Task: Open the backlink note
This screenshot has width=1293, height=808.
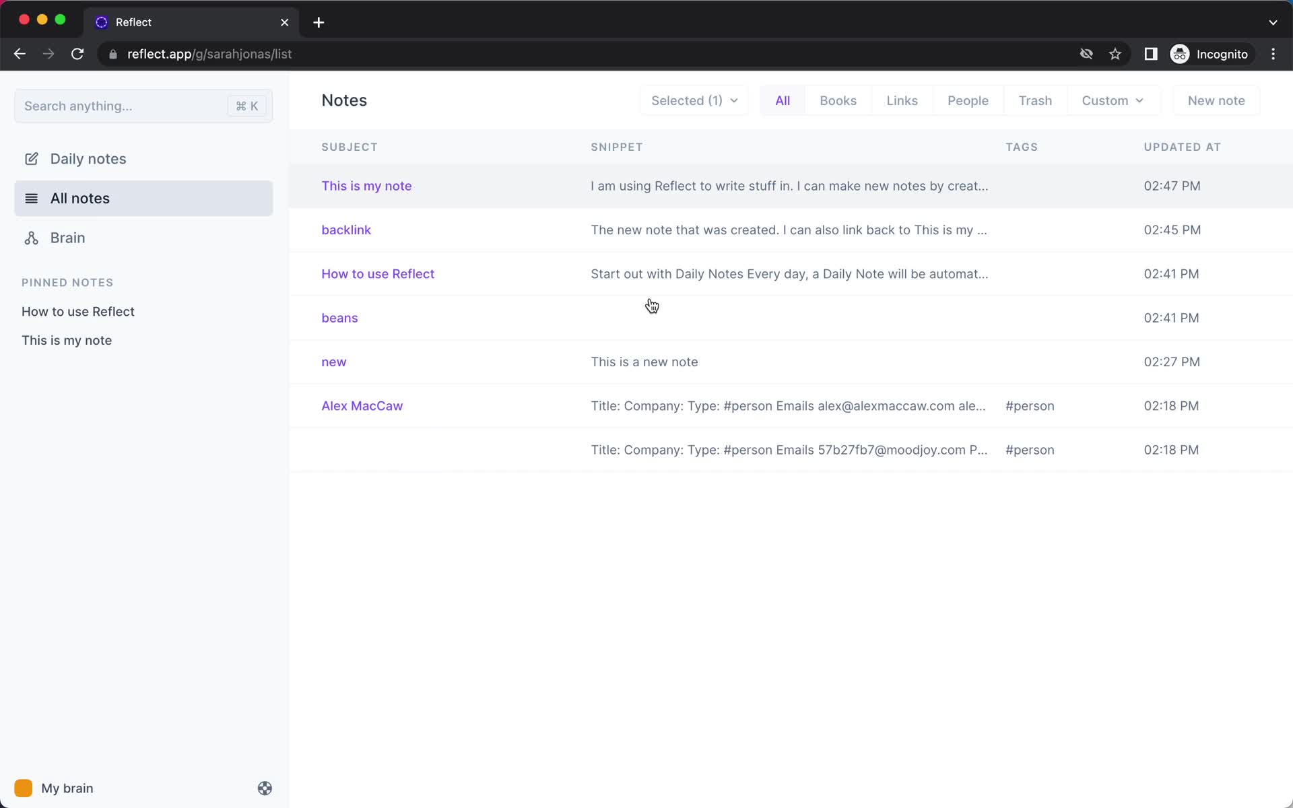Action: 346,230
